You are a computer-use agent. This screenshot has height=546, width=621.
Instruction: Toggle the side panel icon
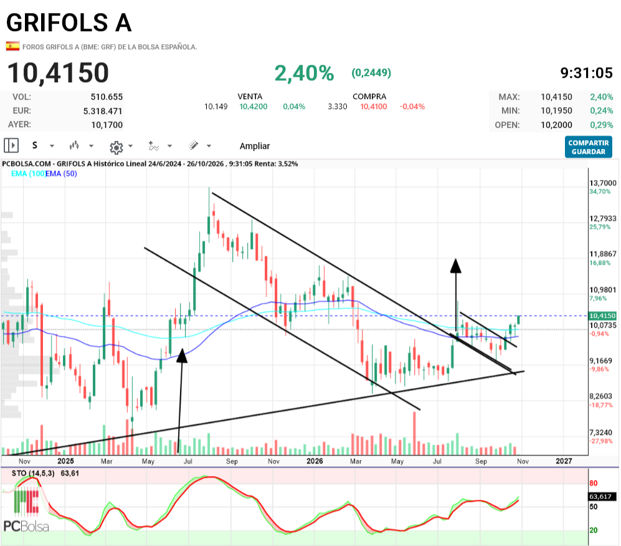point(11,145)
